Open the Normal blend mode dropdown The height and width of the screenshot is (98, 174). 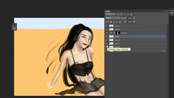pos(113,18)
